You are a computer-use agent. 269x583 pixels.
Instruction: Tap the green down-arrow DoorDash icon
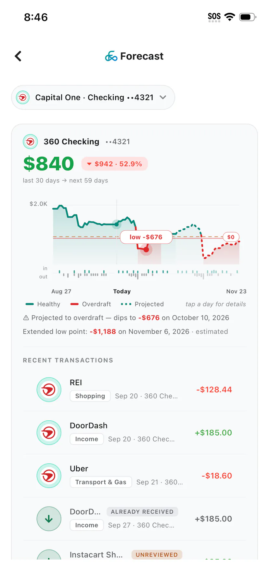coord(49,519)
